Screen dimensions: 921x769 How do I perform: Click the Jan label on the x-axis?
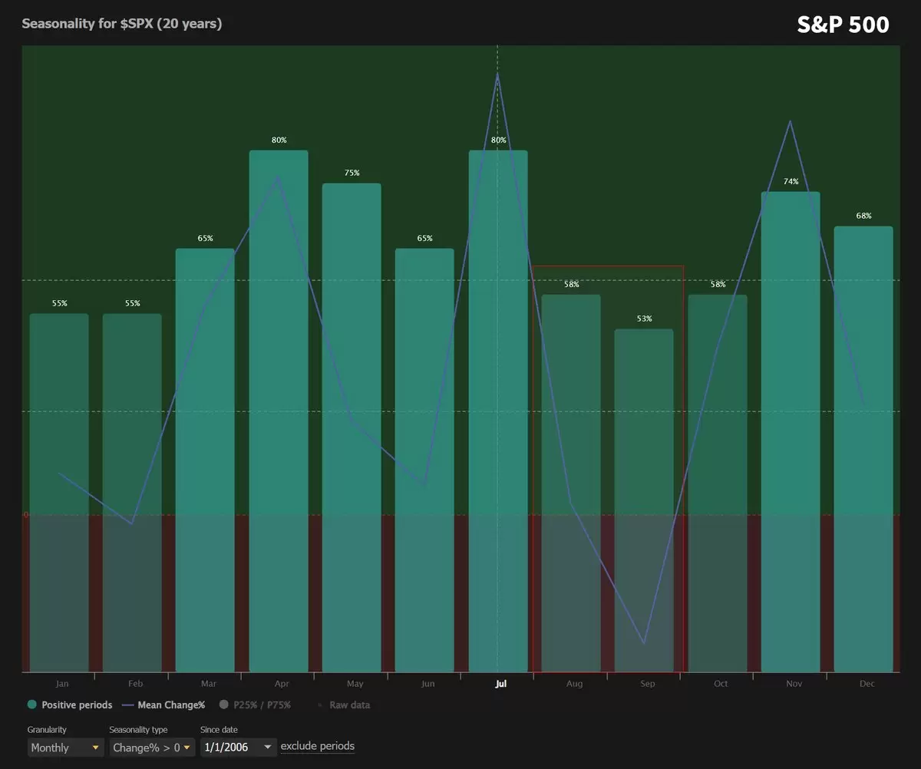click(62, 684)
